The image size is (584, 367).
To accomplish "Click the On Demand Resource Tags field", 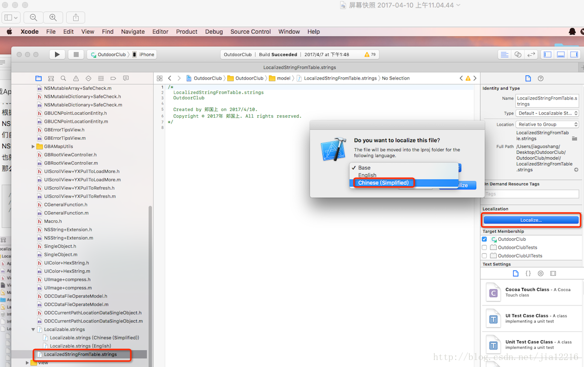I will click(x=531, y=194).
